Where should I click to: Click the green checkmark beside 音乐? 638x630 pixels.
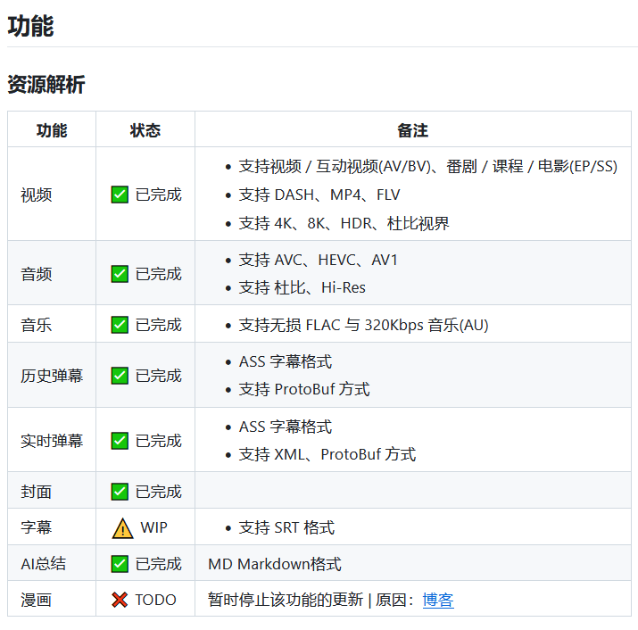click(x=120, y=325)
